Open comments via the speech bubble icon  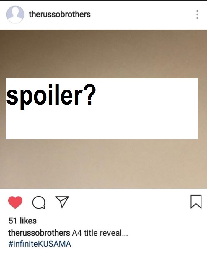tap(39, 202)
